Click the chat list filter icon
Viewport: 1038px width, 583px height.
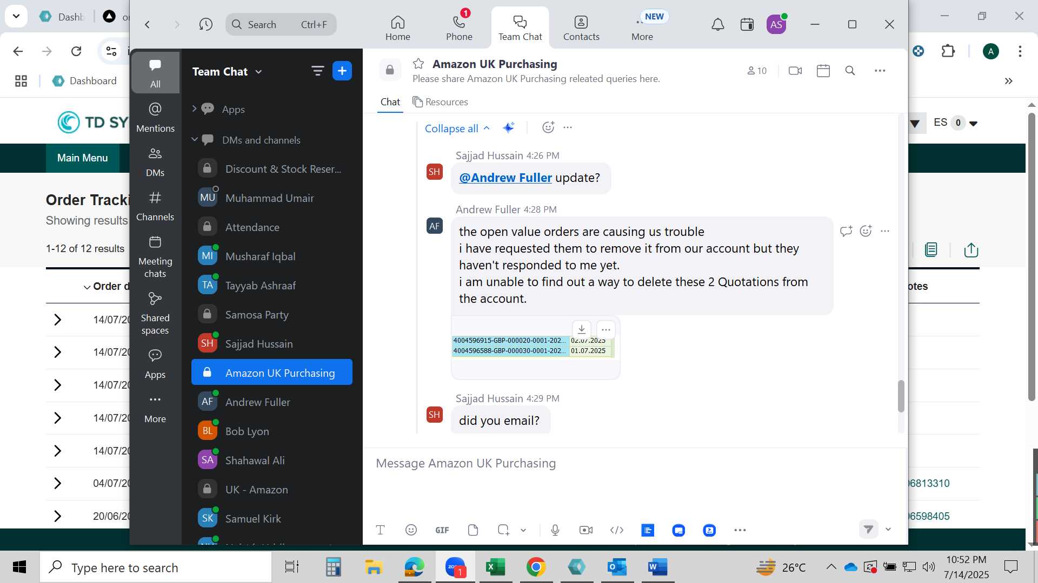317,71
